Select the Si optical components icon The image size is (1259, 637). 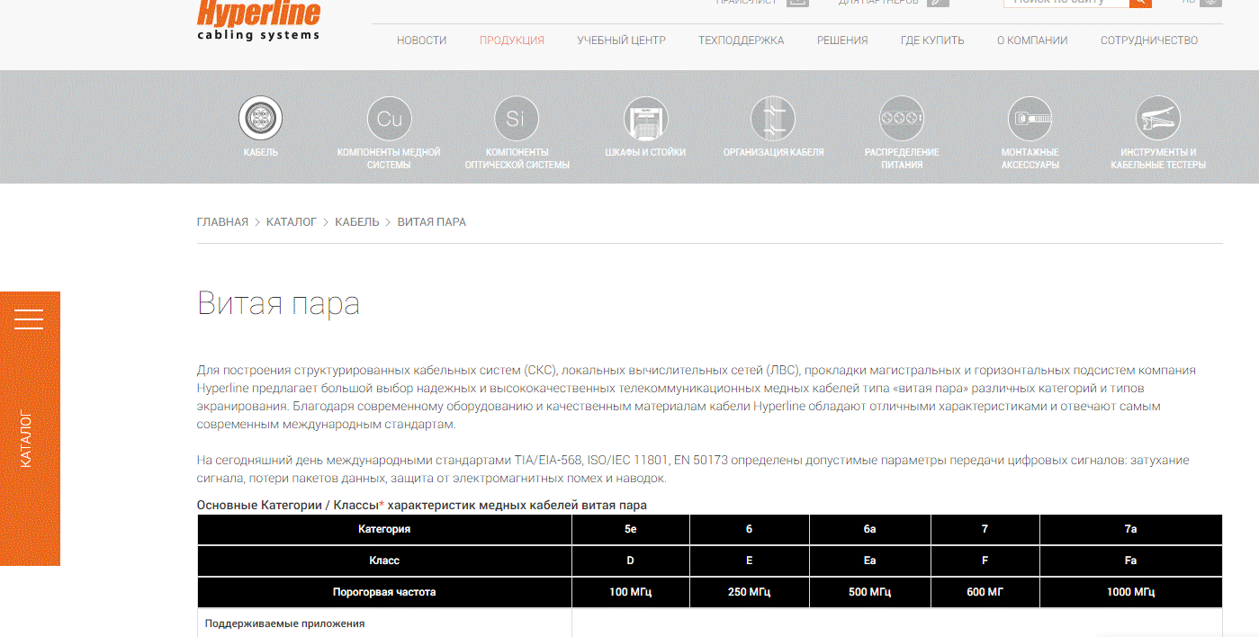coord(516,118)
